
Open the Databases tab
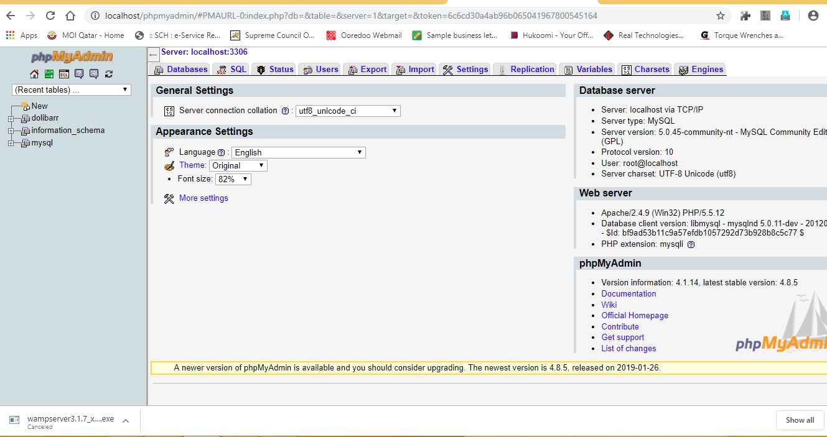(x=180, y=70)
